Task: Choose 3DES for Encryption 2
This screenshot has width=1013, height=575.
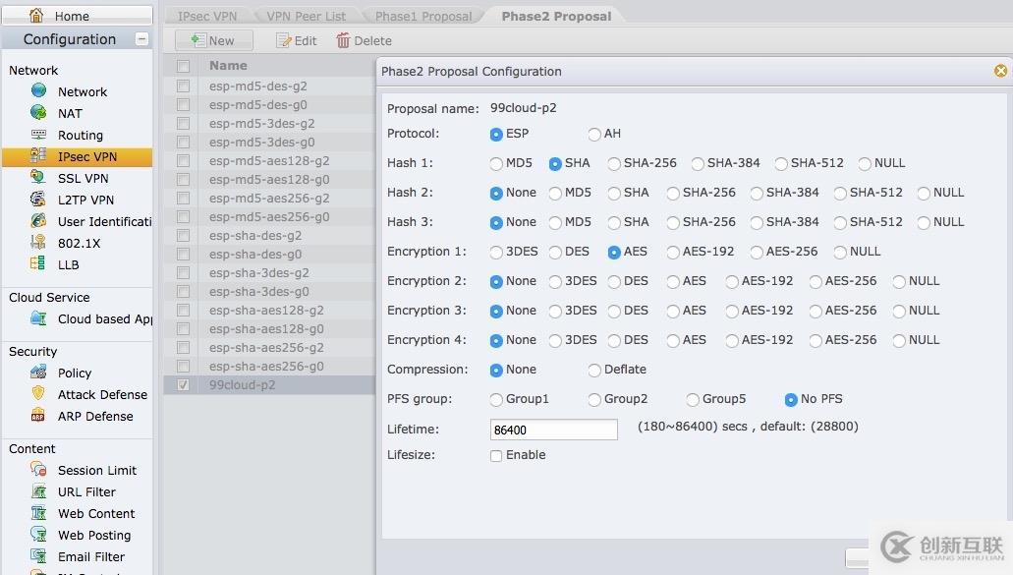Action: pos(555,282)
